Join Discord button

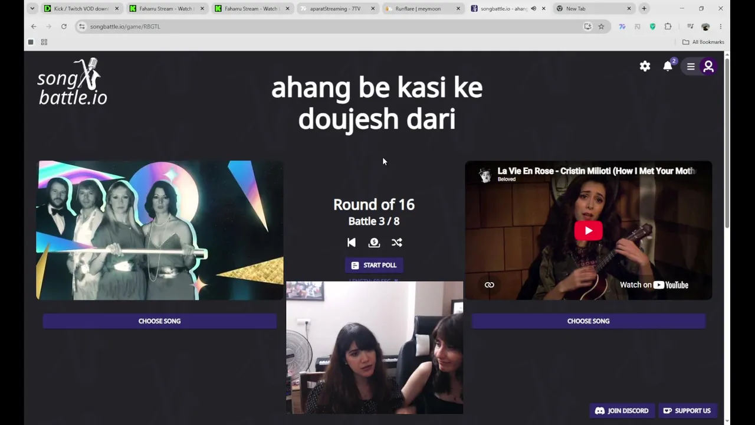coord(622,411)
